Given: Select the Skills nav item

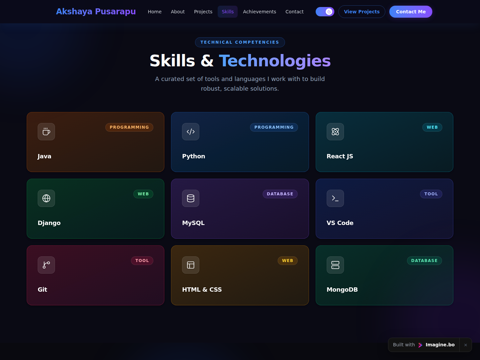Looking at the screenshot, I should coord(228,12).
